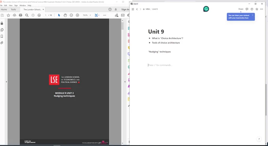The height and width of the screenshot is (146, 268).
Task: Zoom out with the minus circle icon
Action: (71, 15)
